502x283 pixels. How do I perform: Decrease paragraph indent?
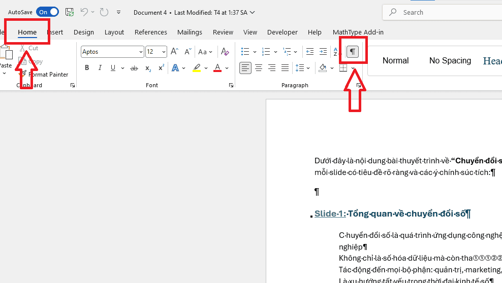pyautogui.click(x=310, y=51)
